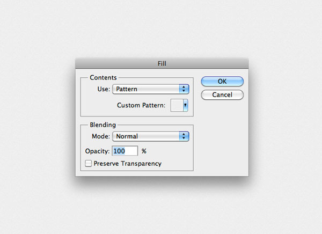This screenshot has width=322, height=234.
Task: Select the Custom Pattern swatch thumbnail
Action: tap(177, 105)
